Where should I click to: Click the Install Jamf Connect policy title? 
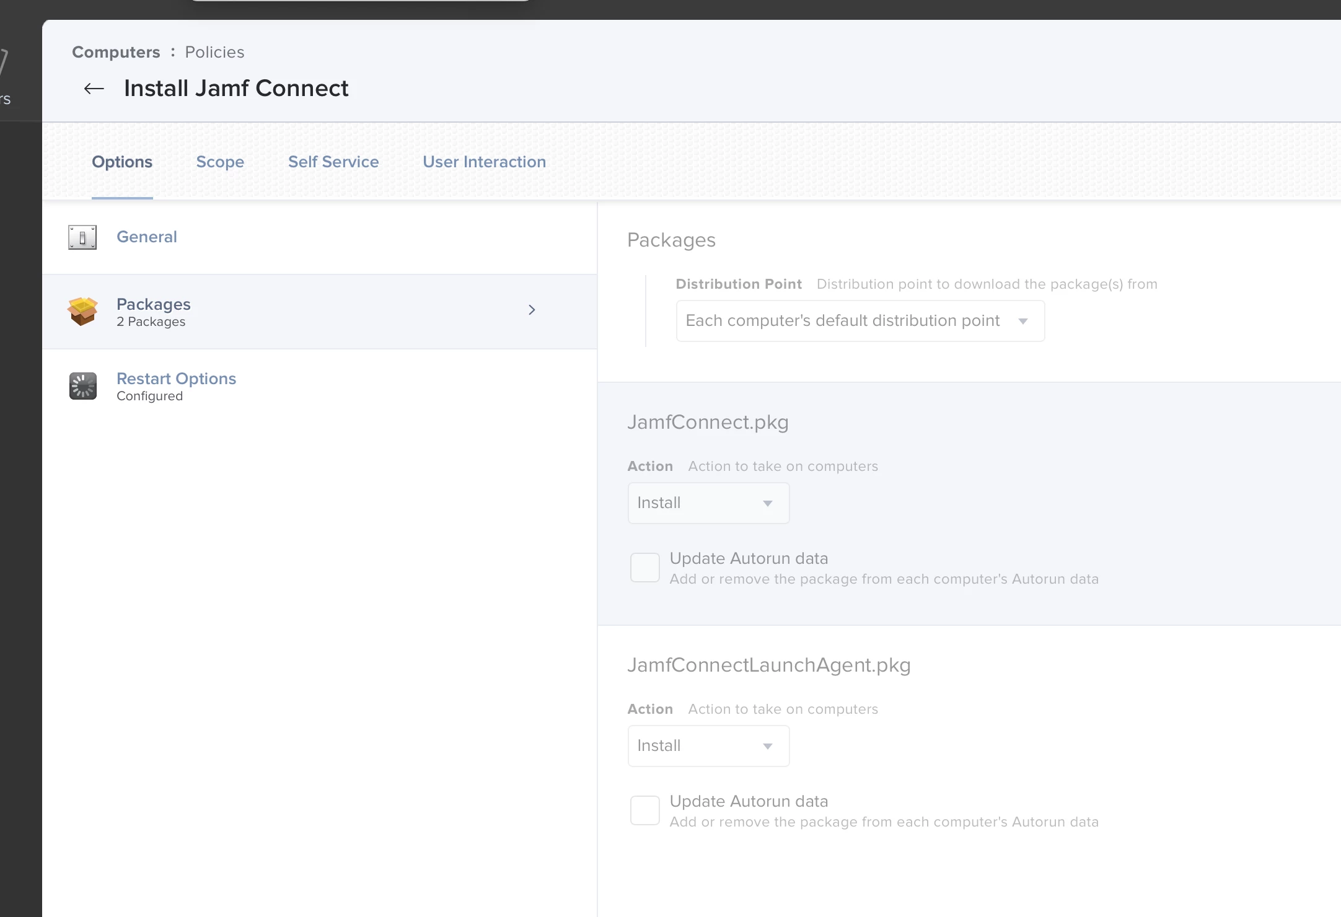236,89
